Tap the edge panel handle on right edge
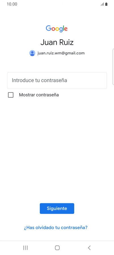 coord(113,67)
